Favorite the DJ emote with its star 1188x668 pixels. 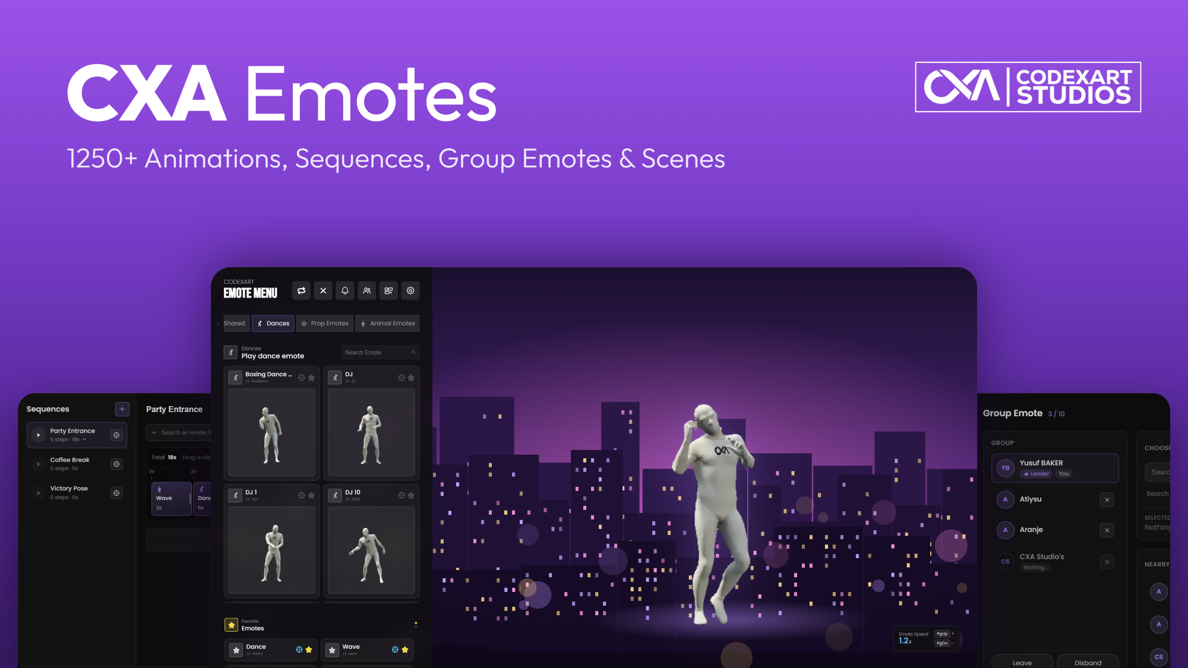(411, 378)
